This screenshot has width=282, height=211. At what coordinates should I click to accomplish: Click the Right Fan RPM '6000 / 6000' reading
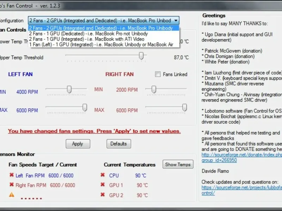click(62, 185)
